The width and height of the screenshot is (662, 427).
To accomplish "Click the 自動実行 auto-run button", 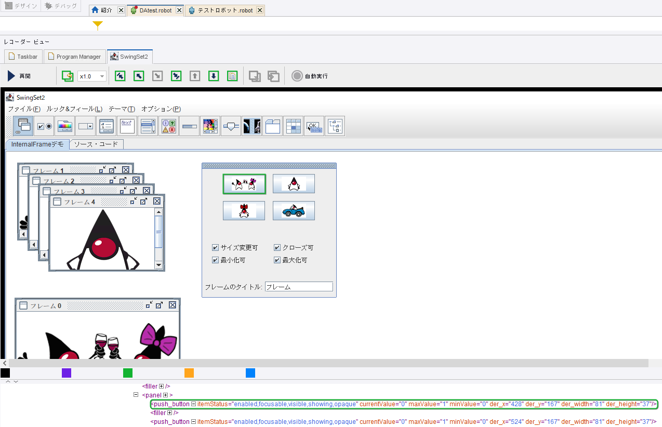I will pos(310,76).
